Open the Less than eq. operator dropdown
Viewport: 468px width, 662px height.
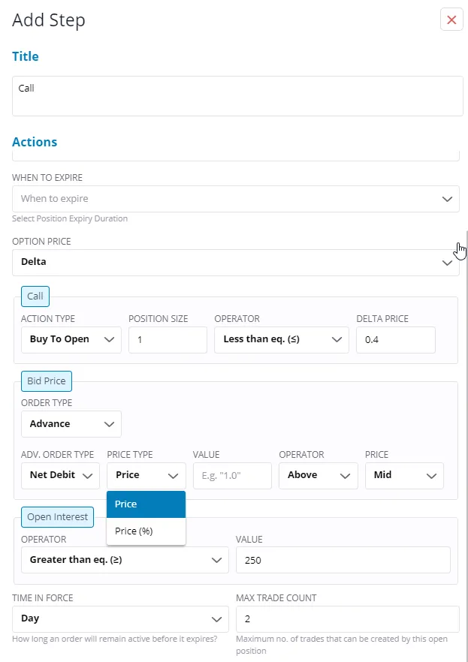281,339
